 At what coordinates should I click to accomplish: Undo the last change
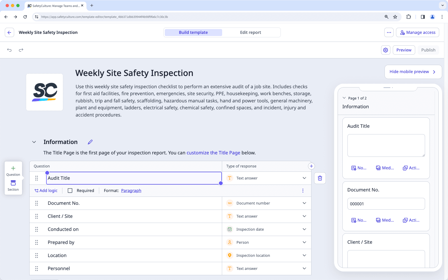[9, 50]
